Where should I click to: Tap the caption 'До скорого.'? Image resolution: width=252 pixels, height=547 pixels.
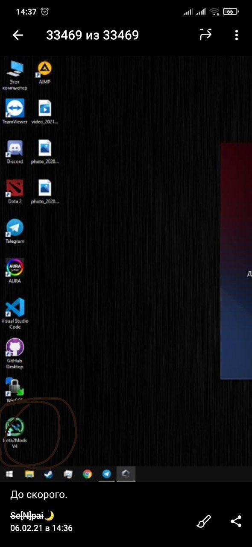coord(39,495)
